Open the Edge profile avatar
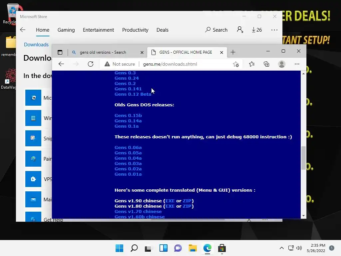341x256 pixels. pos(282,64)
